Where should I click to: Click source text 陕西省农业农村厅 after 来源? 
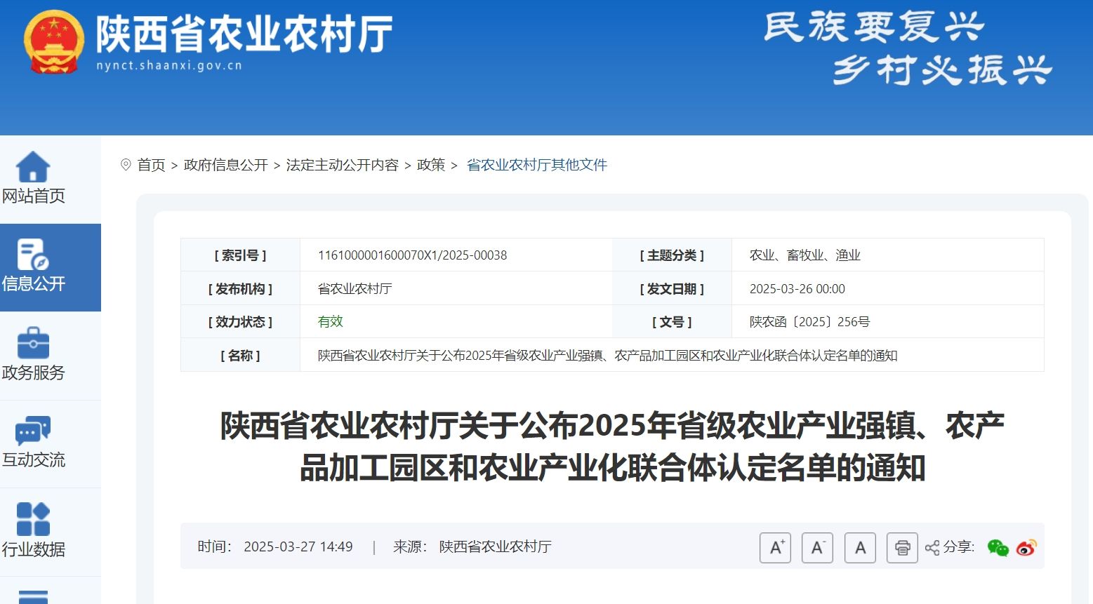pyautogui.click(x=496, y=546)
